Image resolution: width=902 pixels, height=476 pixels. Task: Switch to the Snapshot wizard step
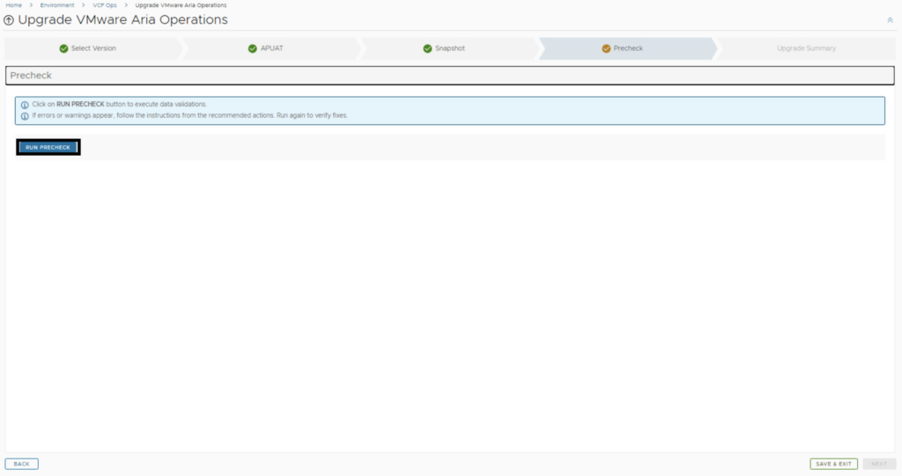450,48
